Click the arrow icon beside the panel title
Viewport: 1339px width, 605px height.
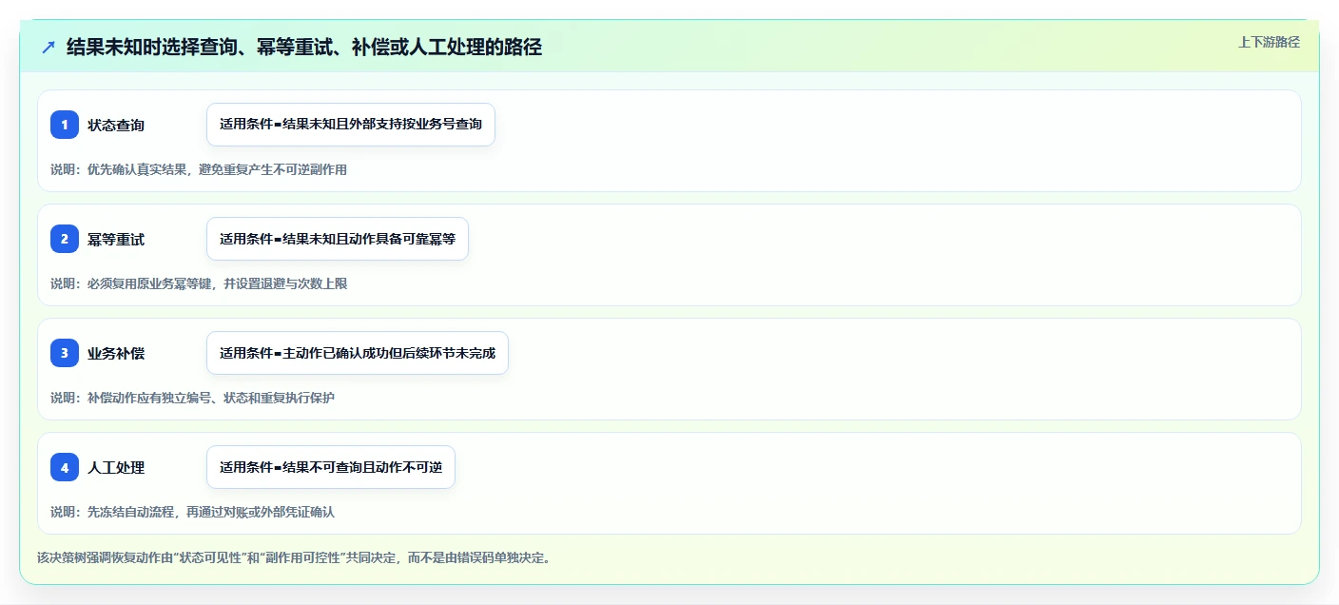(49, 47)
